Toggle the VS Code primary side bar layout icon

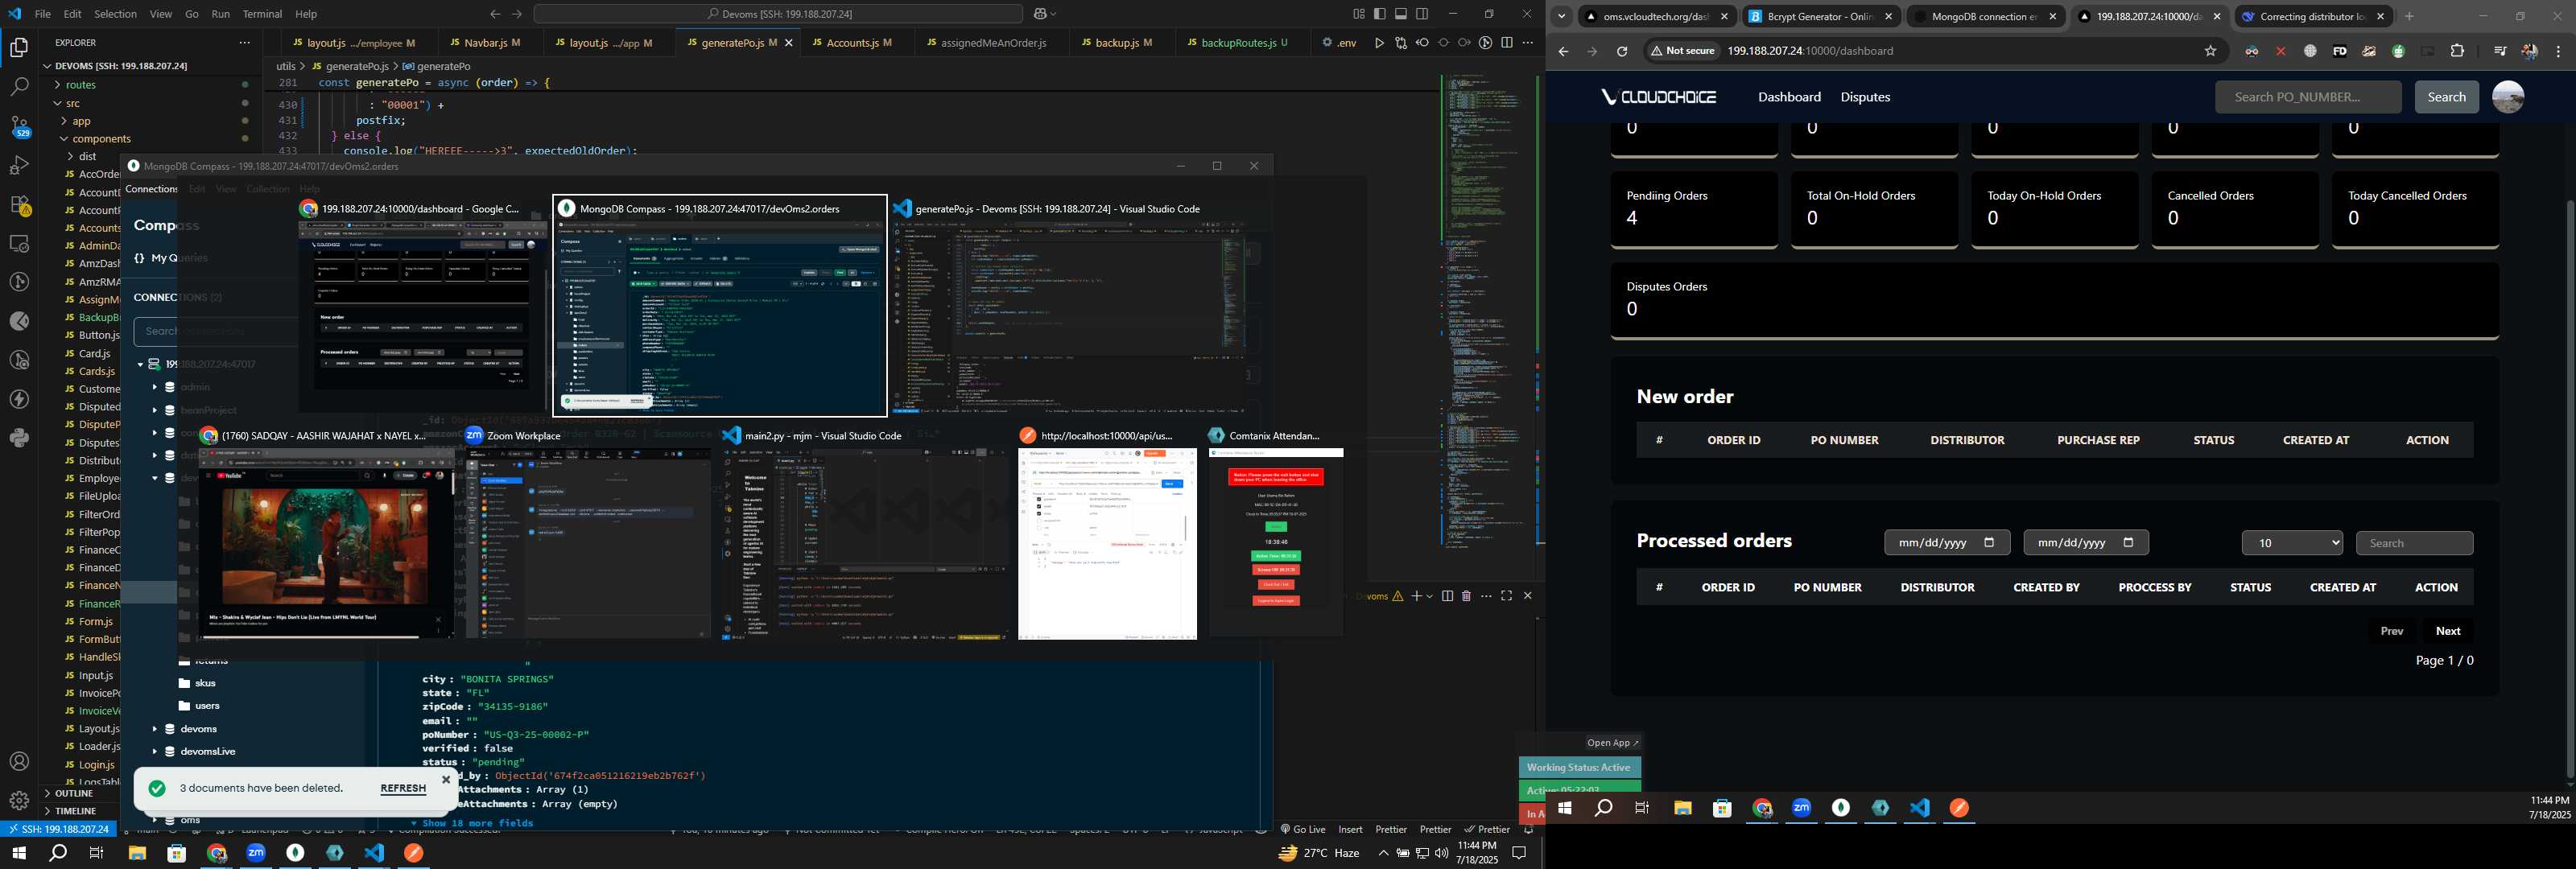1380,14
